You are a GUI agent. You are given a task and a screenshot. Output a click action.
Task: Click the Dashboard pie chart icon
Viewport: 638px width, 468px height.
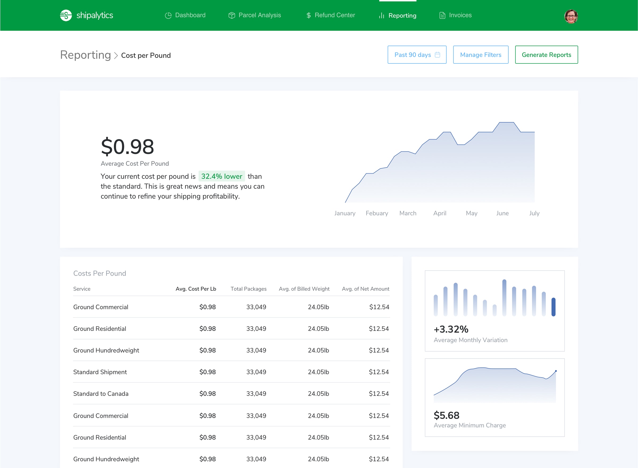coord(168,15)
